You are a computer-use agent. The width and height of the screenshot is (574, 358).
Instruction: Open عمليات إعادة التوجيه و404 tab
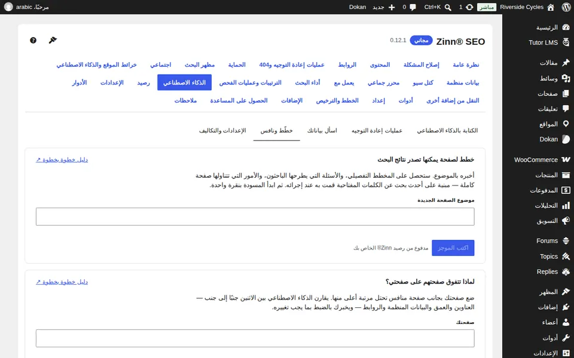pyautogui.click(x=292, y=64)
